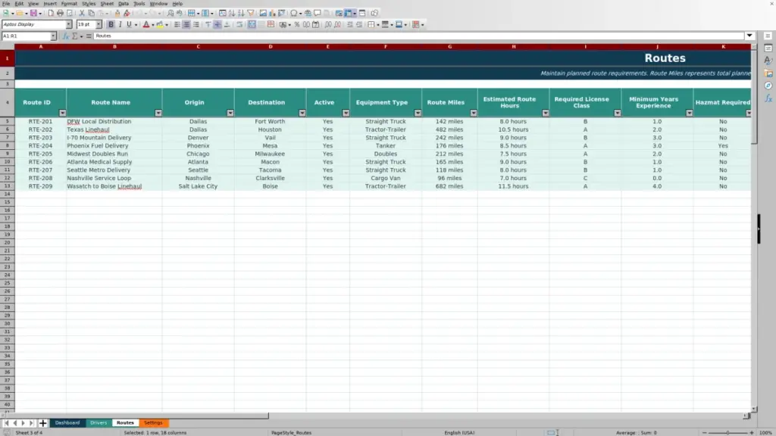Click the Insert Image icon
Viewport: 776px width, 436px height.
(263, 14)
